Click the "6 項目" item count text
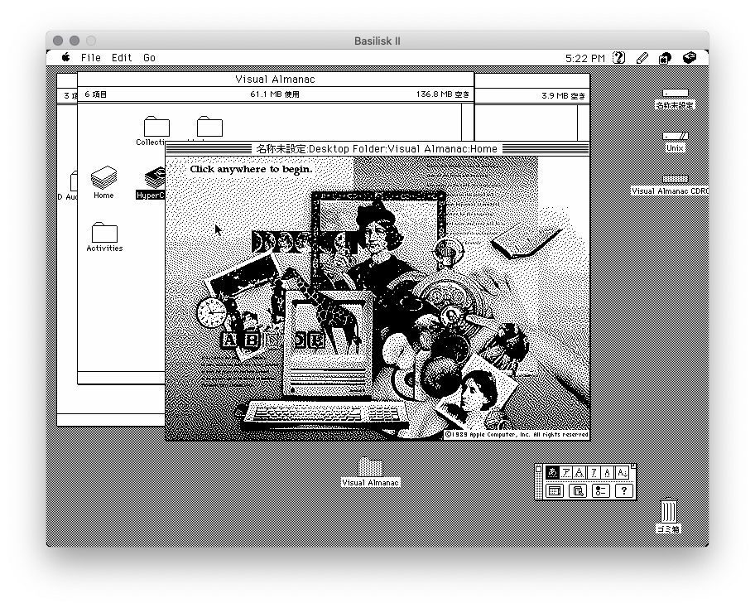 [96, 94]
